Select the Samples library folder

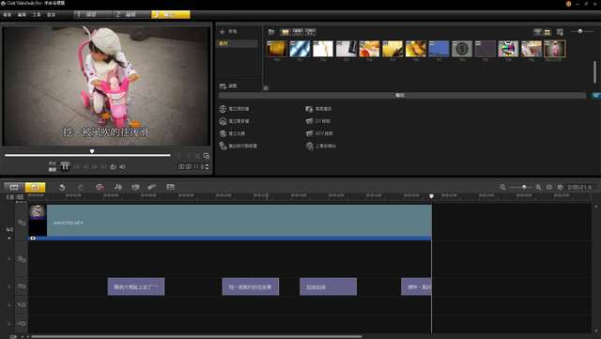click(238, 44)
